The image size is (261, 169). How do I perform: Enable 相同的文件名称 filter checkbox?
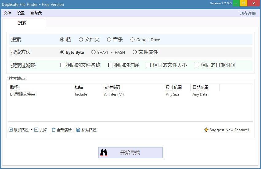click(62, 65)
